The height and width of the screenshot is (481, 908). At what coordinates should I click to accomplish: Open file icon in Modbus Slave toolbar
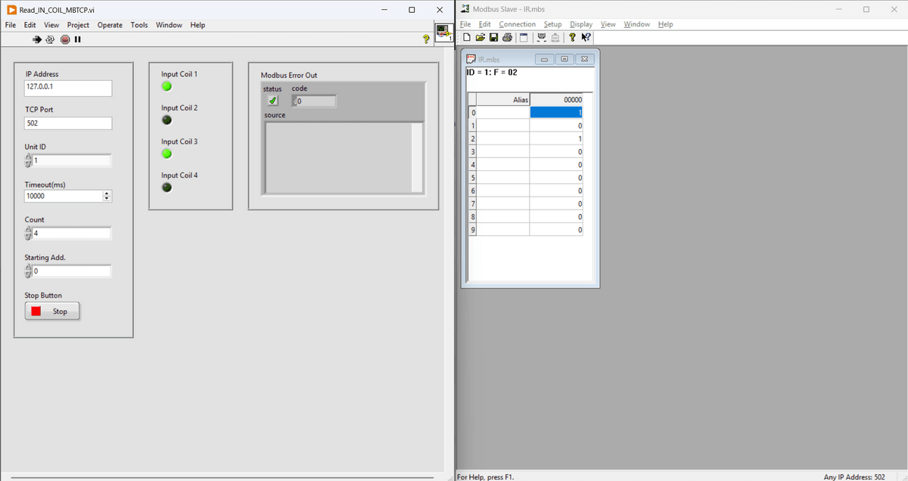[480, 38]
